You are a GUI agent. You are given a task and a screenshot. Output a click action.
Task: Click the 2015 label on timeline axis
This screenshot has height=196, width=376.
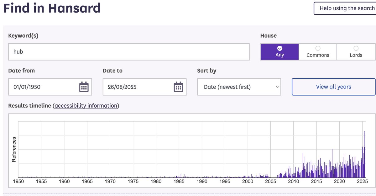[x=316, y=182]
